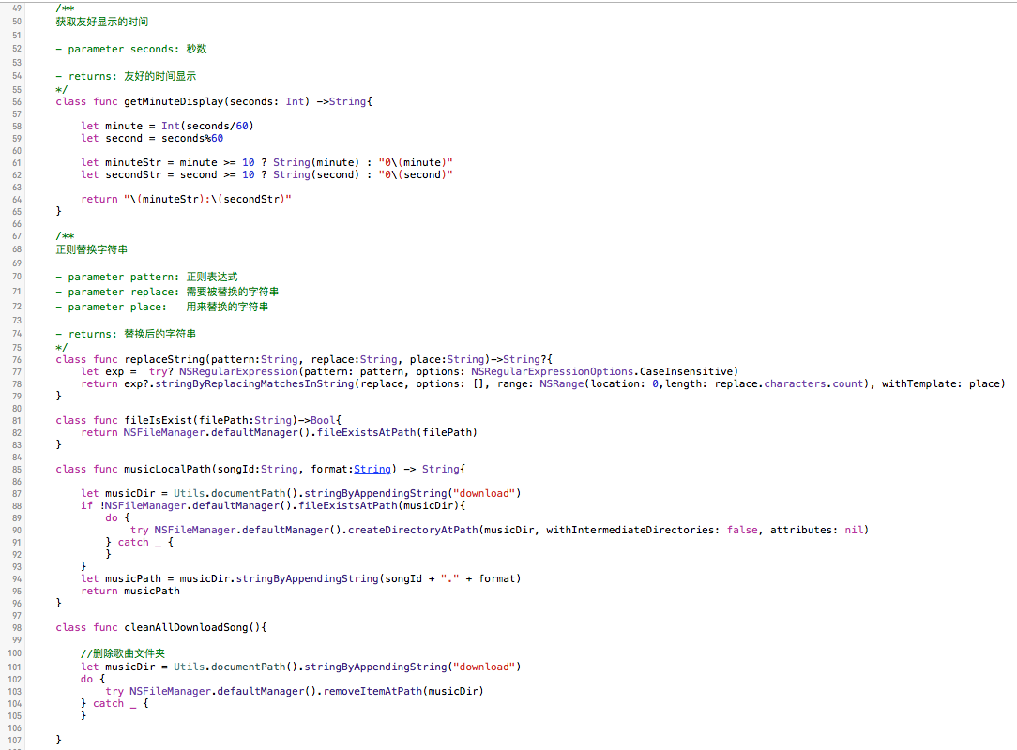Click gutter line number 103
This screenshot has height=750, width=1017.
15,692
